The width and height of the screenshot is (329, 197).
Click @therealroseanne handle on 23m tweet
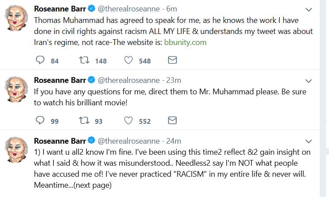pos(128,80)
